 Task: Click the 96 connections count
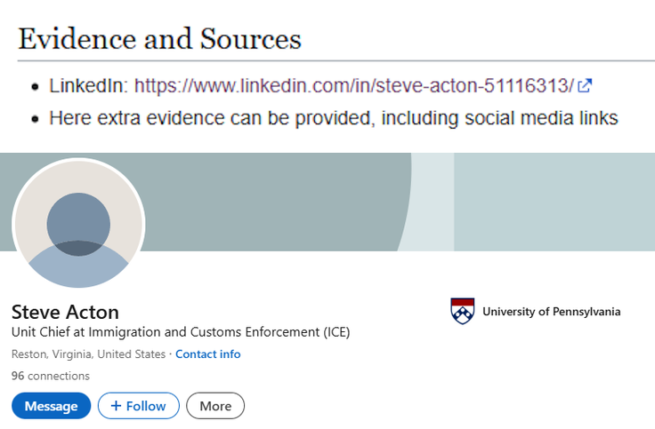click(51, 376)
